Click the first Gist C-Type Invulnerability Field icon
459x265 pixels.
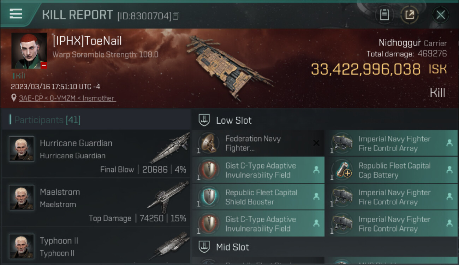(x=209, y=170)
